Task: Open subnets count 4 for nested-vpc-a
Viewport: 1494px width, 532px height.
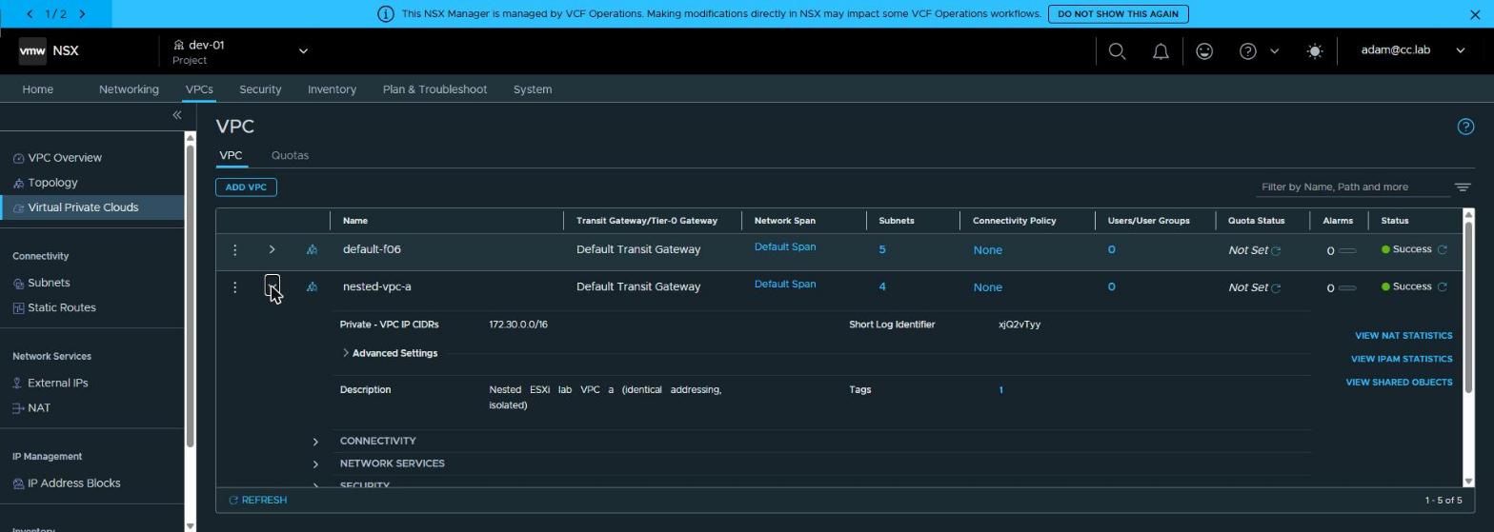Action: point(882,286)
